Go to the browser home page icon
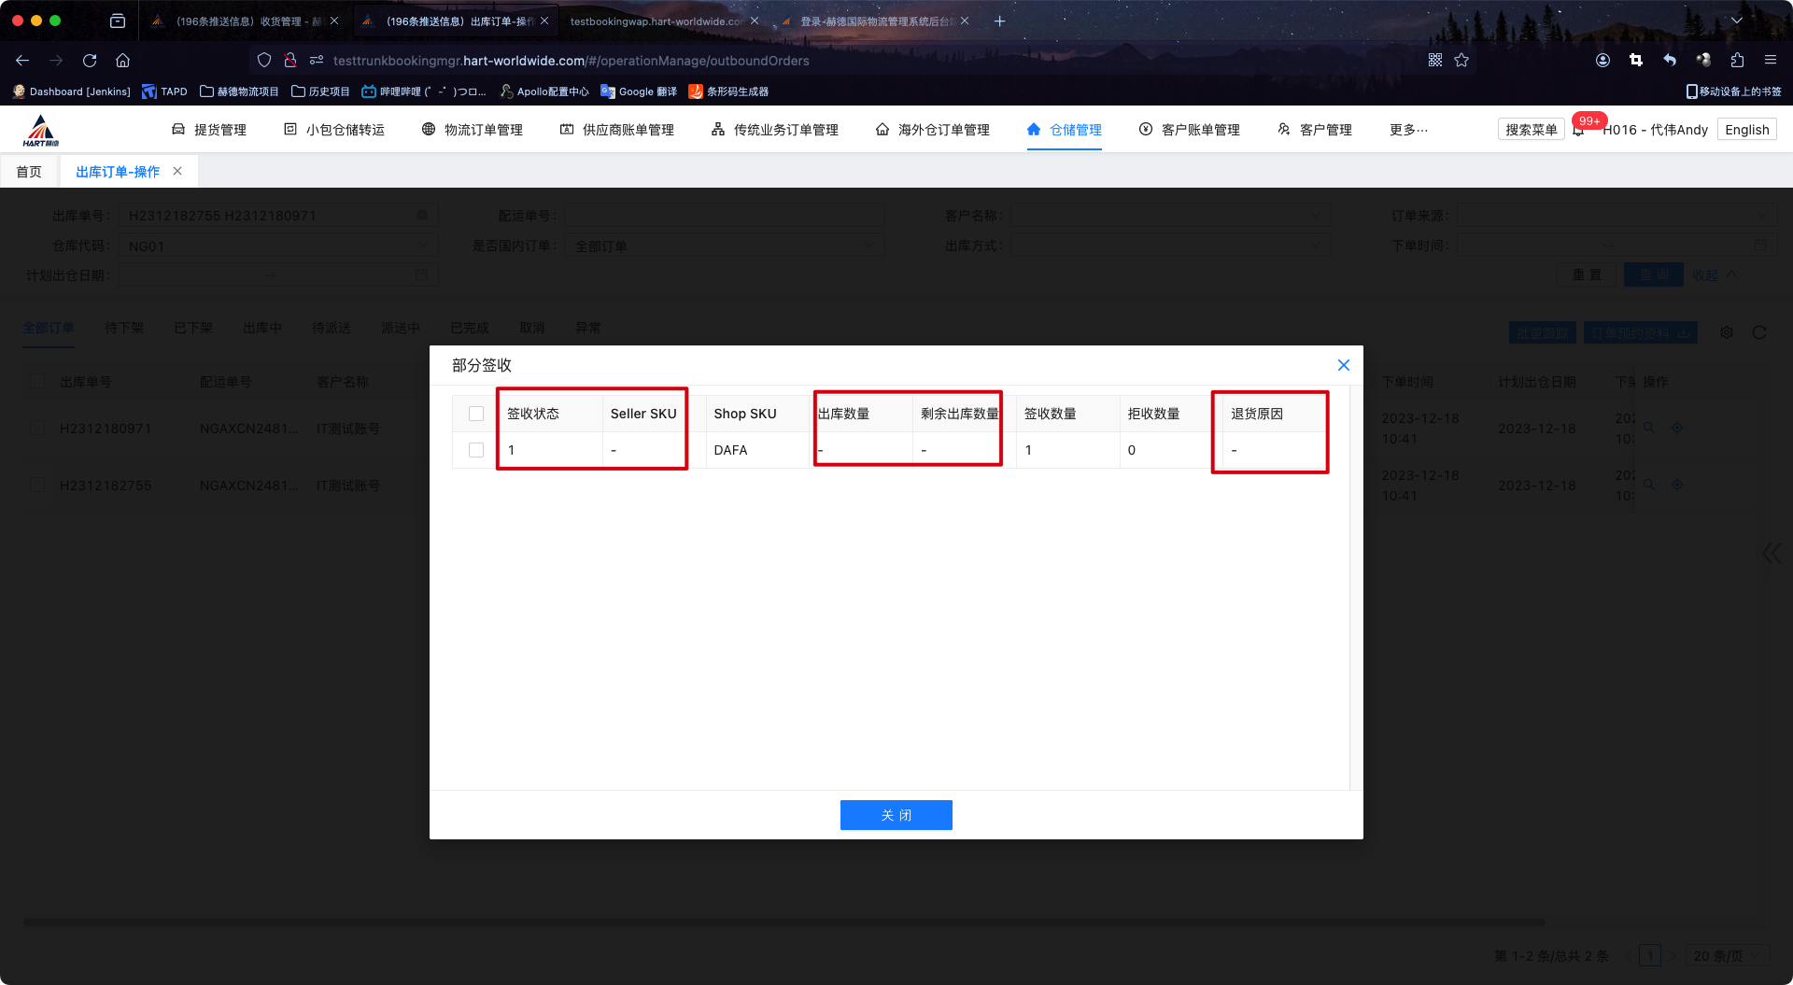The image size is (1793, 985). coord(122,61)
